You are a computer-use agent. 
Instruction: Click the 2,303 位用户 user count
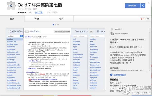[52, 12]
